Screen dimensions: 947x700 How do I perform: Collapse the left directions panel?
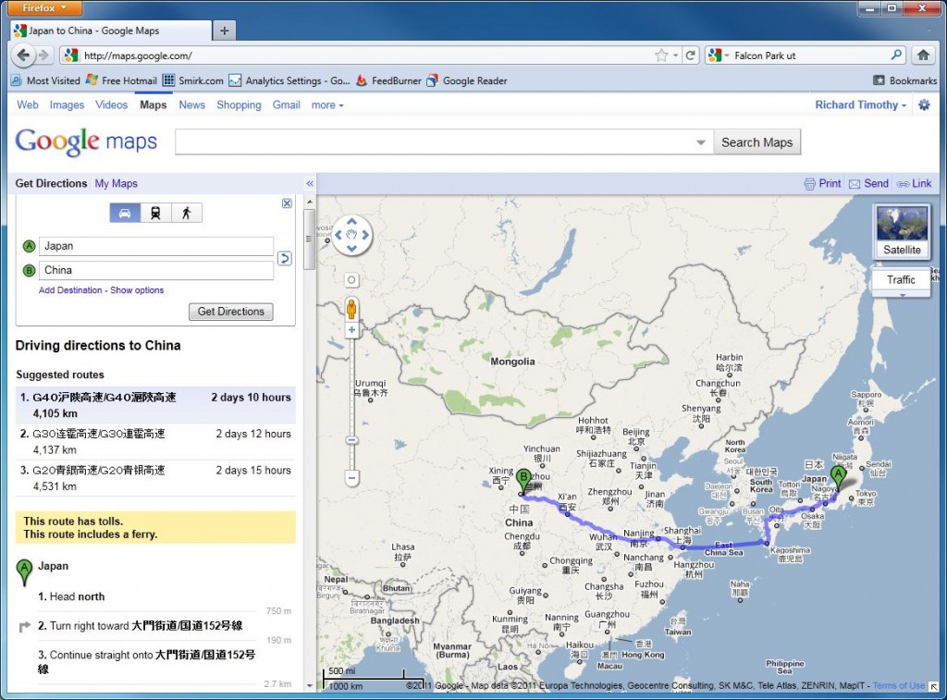point(310,184)
